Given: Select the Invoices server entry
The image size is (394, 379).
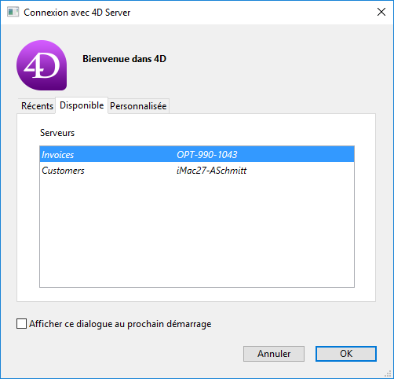Looking at the screenshot, I should (x=197, y=154).
